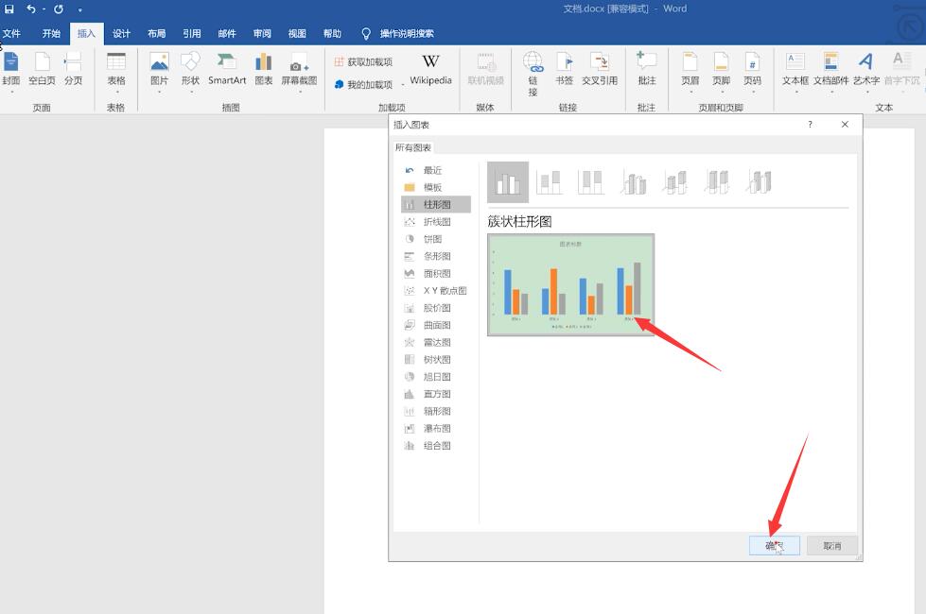Viewport: 926px width, 614px height.
Task: Undo the last action
Action: point(30,9)
